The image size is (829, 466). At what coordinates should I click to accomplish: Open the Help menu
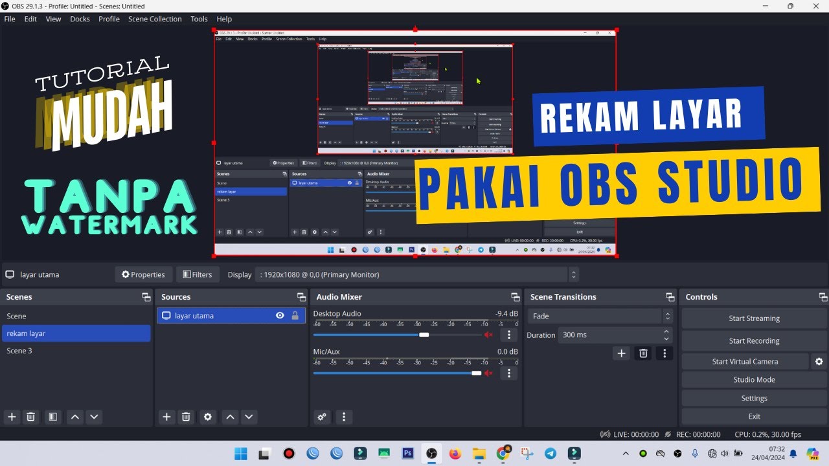[224, 19]
